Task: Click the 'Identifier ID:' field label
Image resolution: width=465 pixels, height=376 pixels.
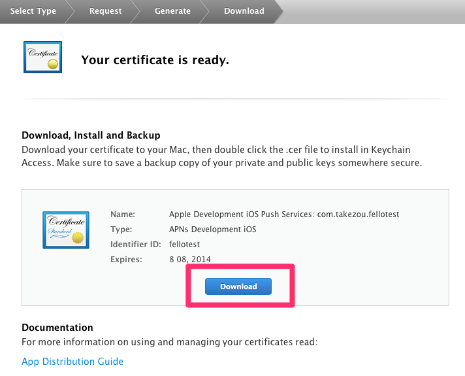Action: pos(134,245)
